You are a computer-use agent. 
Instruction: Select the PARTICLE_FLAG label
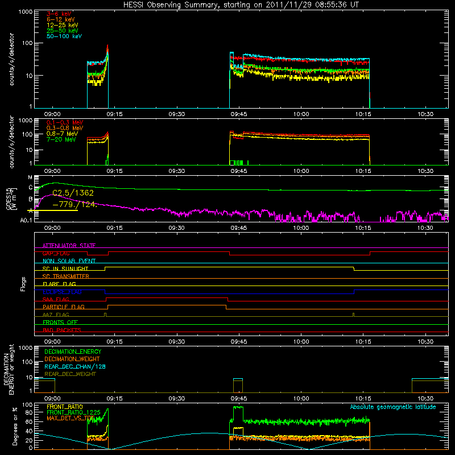pos(64,307)
